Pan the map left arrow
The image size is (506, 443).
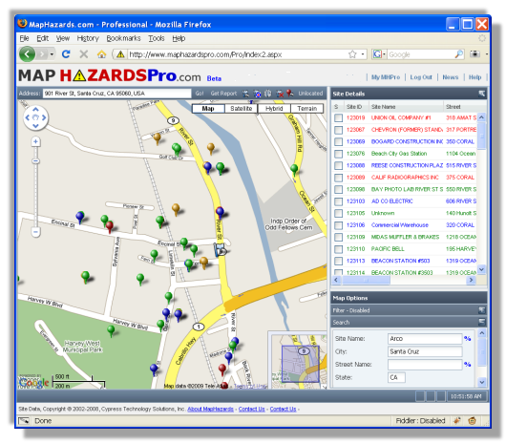tap(28, 117)
